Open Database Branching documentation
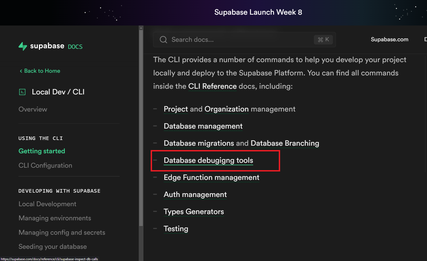The width and height of the screenshot is (427, 261). 285,143
